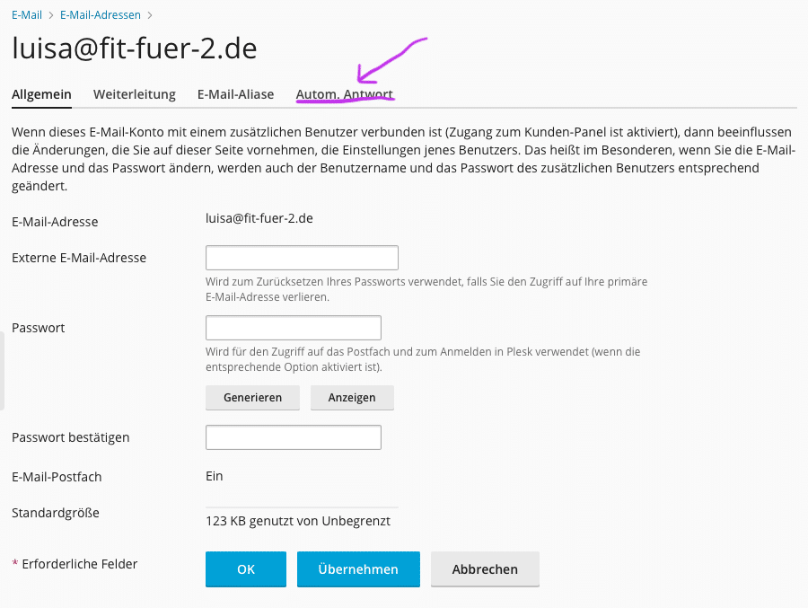Screen dimensions: 808x608
Task: Click the collapsed sidebar handle at left edge
Action: [x=2, y=371]
